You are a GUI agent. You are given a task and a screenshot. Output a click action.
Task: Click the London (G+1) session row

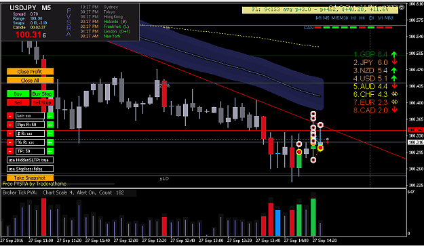[105, 31]
